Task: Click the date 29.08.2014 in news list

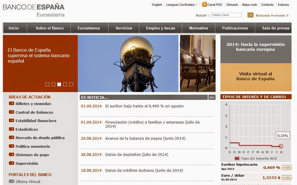Action: (x=91, y=138)
